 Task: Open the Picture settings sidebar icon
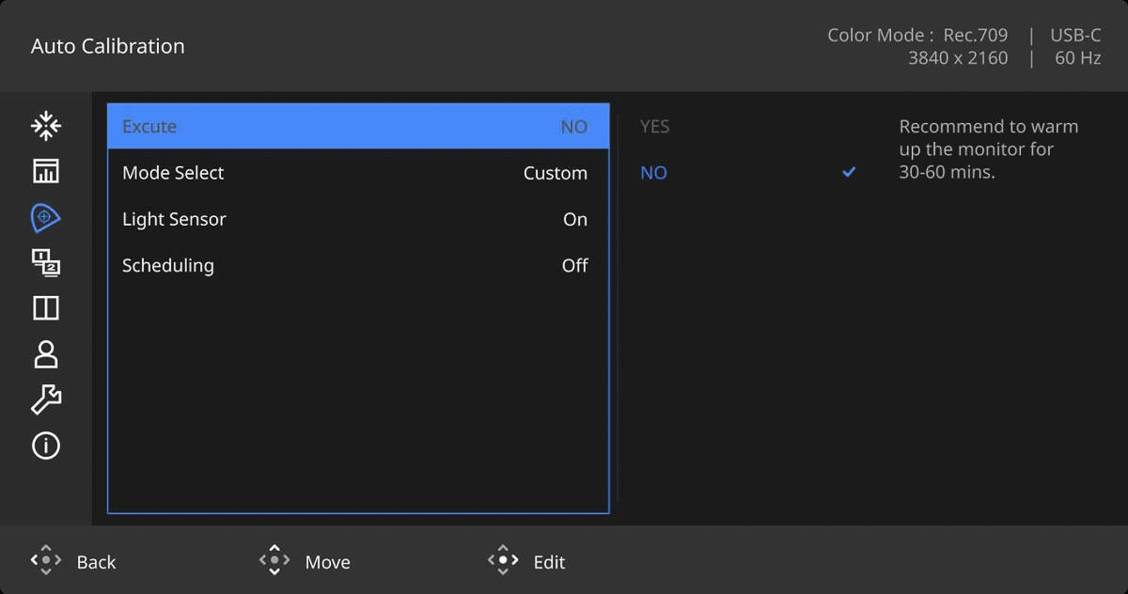45,171
